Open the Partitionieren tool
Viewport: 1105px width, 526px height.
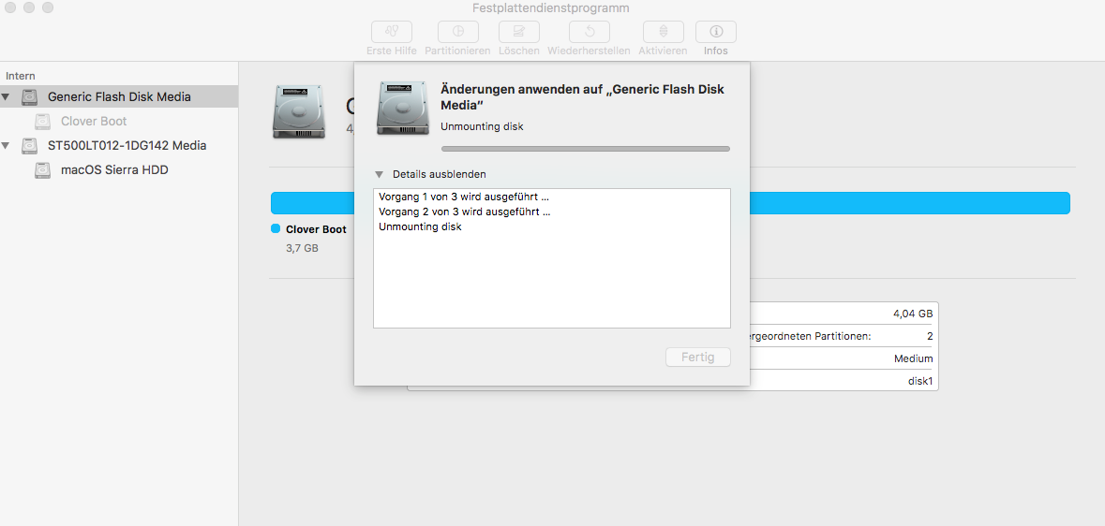tap(457, 32)
